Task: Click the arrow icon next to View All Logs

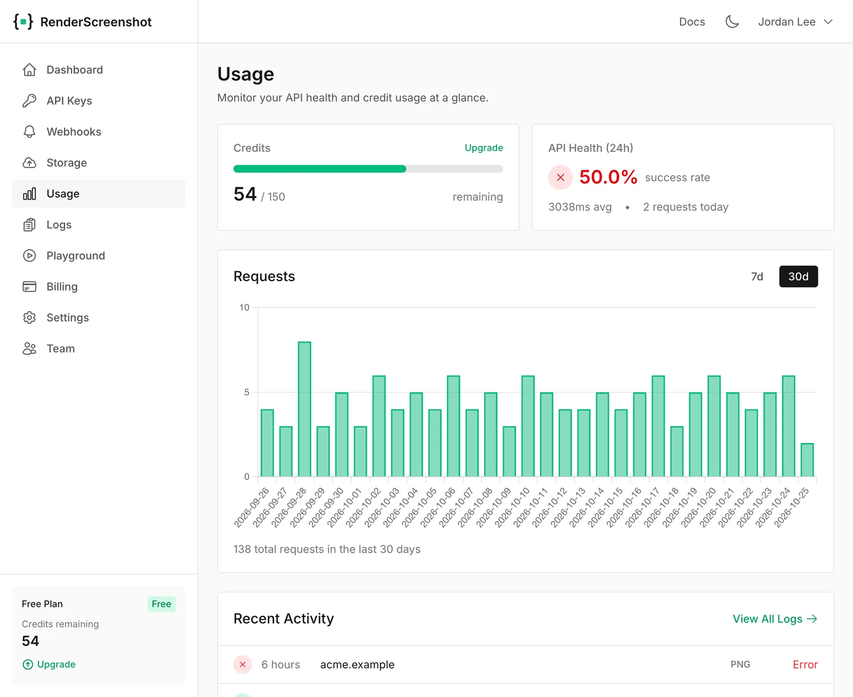Action: click(x=812, y=619)
